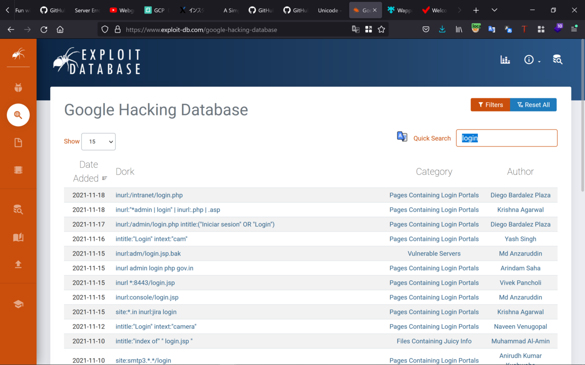585x365 pixels.
Task: Click the date 2021-11-17 cell
Action: (88, 224)
